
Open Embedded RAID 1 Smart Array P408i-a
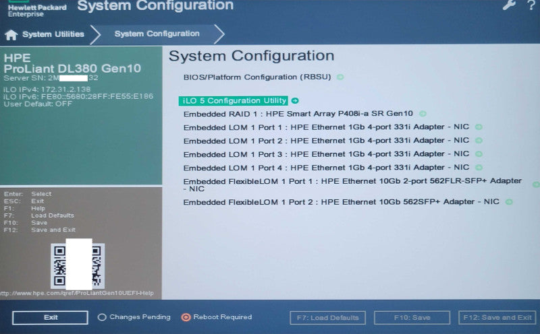tap(298, 114)
